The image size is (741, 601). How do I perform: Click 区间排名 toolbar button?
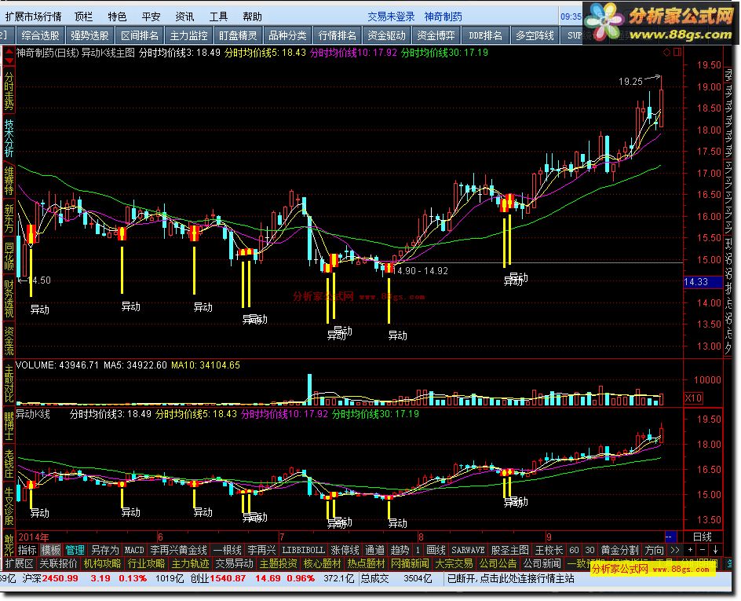(x=140, y=35)
